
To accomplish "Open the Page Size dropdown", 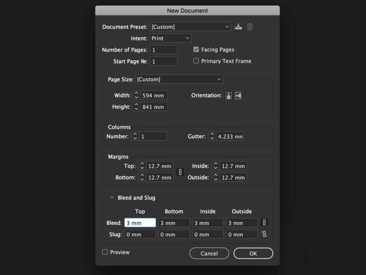I will coord(179,79).
